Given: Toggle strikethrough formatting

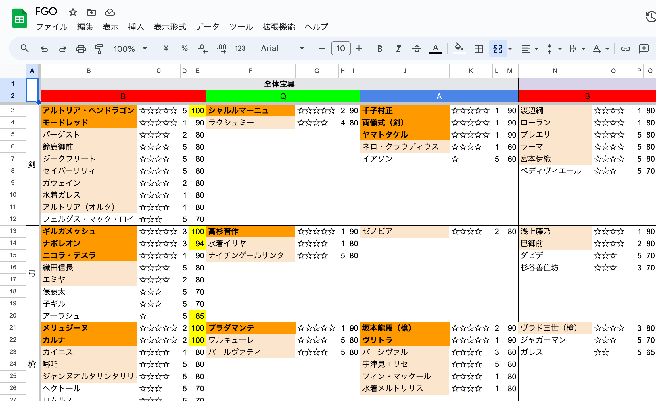Looking at the screenshot, I should click(417, 49).
